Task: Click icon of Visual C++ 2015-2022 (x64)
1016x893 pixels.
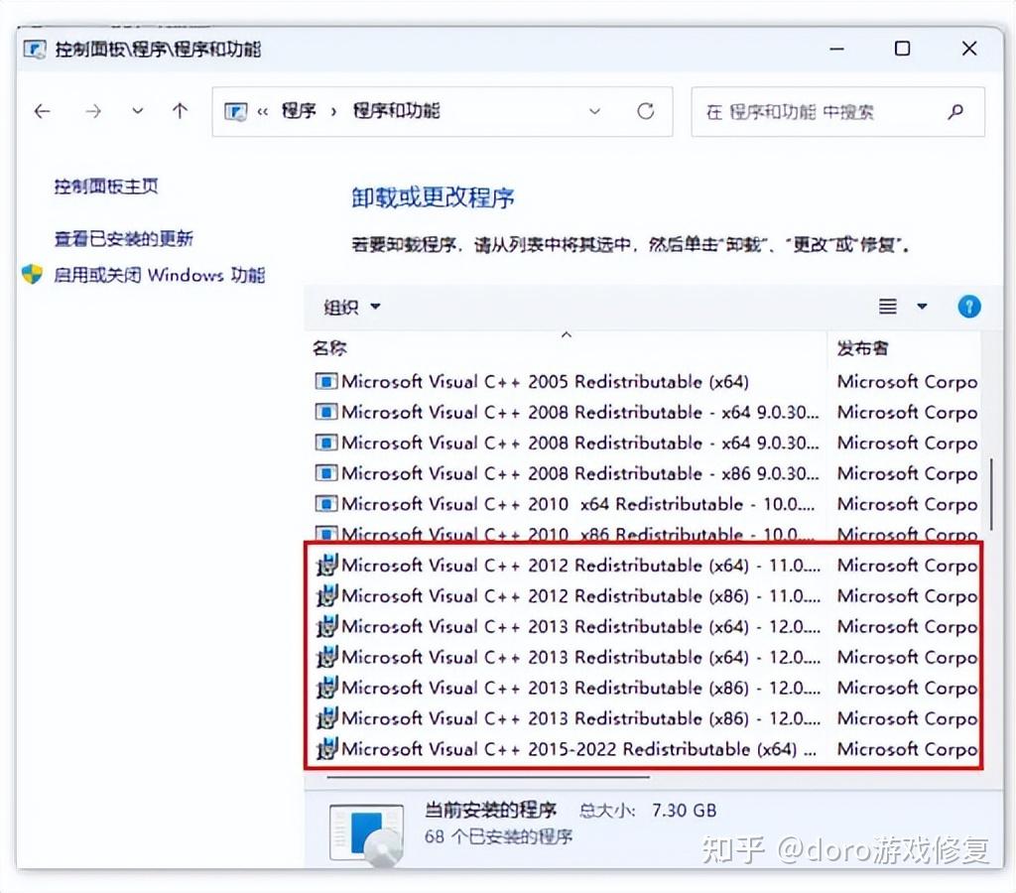Action: 326,748
